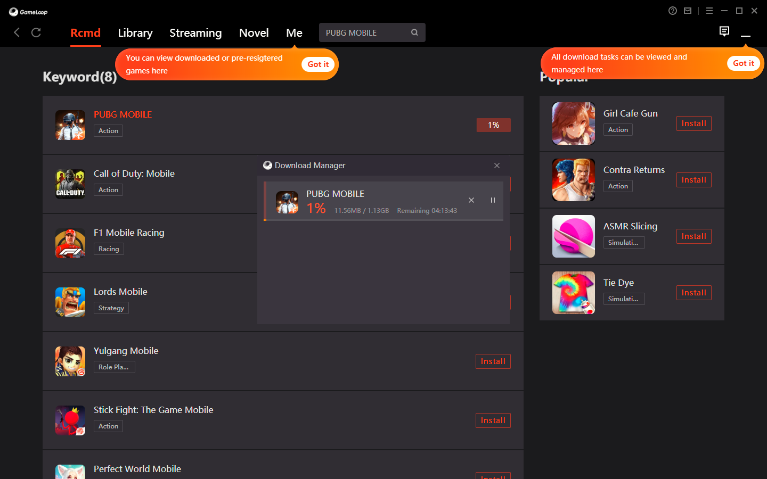
Task: Open the Call of Duty: Mobile title
Action: [x=134, y=174]
